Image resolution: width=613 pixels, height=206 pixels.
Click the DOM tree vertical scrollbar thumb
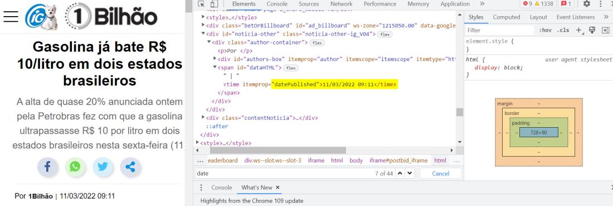460,112
